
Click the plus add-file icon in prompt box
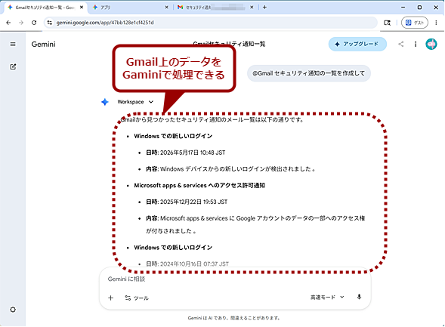point(110,298)
